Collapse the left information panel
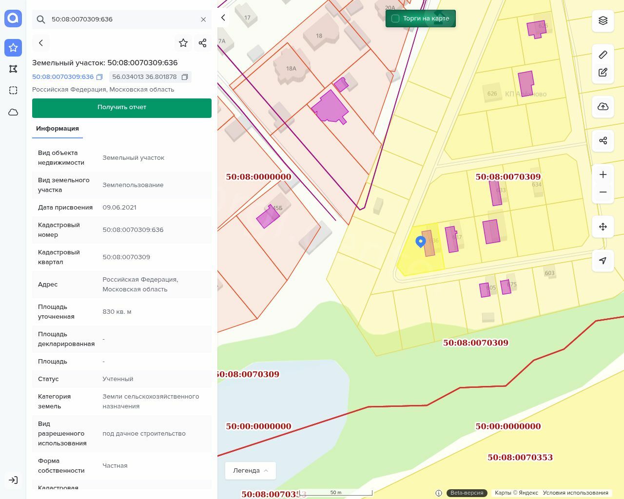Viewport: 624px width, 499px height. coord(223,18)
